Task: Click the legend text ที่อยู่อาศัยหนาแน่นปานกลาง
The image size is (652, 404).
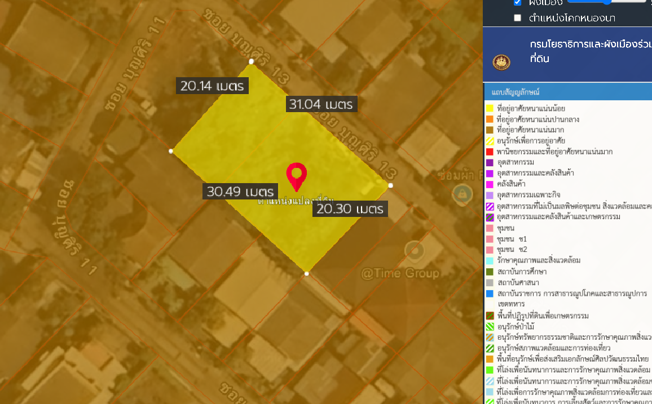Action: point(538,119)
